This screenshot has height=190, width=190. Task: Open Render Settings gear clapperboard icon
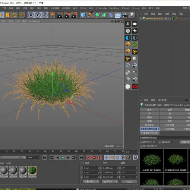tap(75, 15)
